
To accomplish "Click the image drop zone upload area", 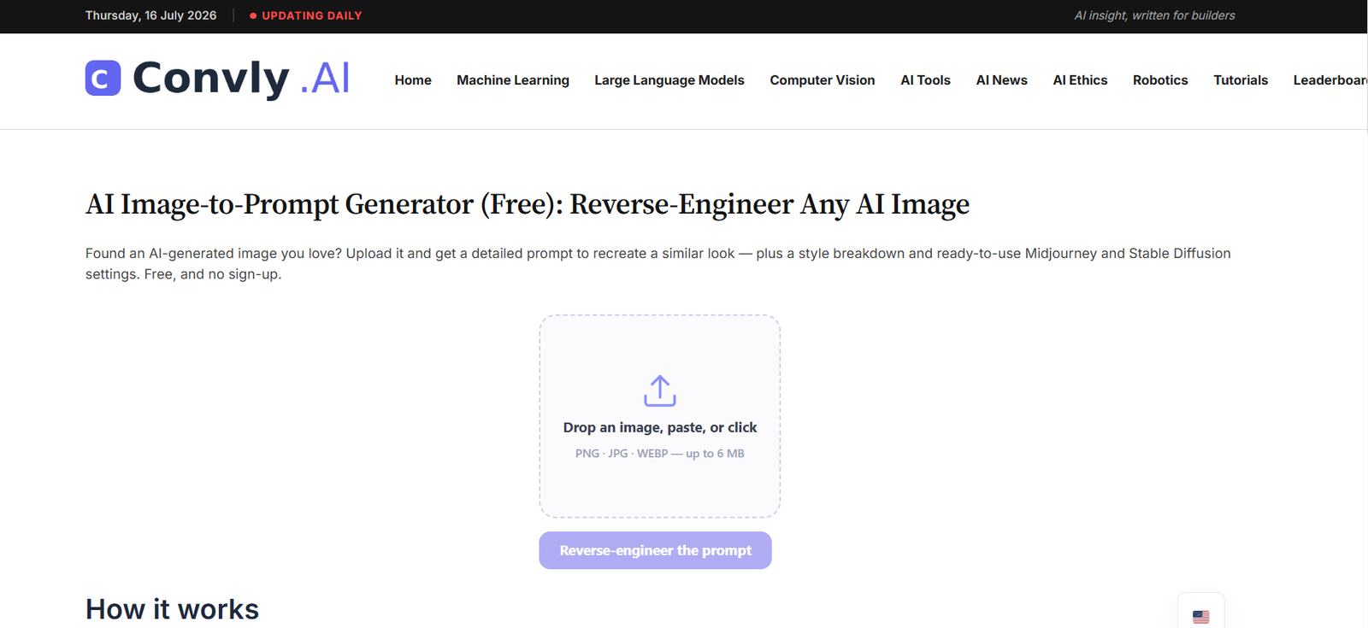I will click(x=659, y=416).
